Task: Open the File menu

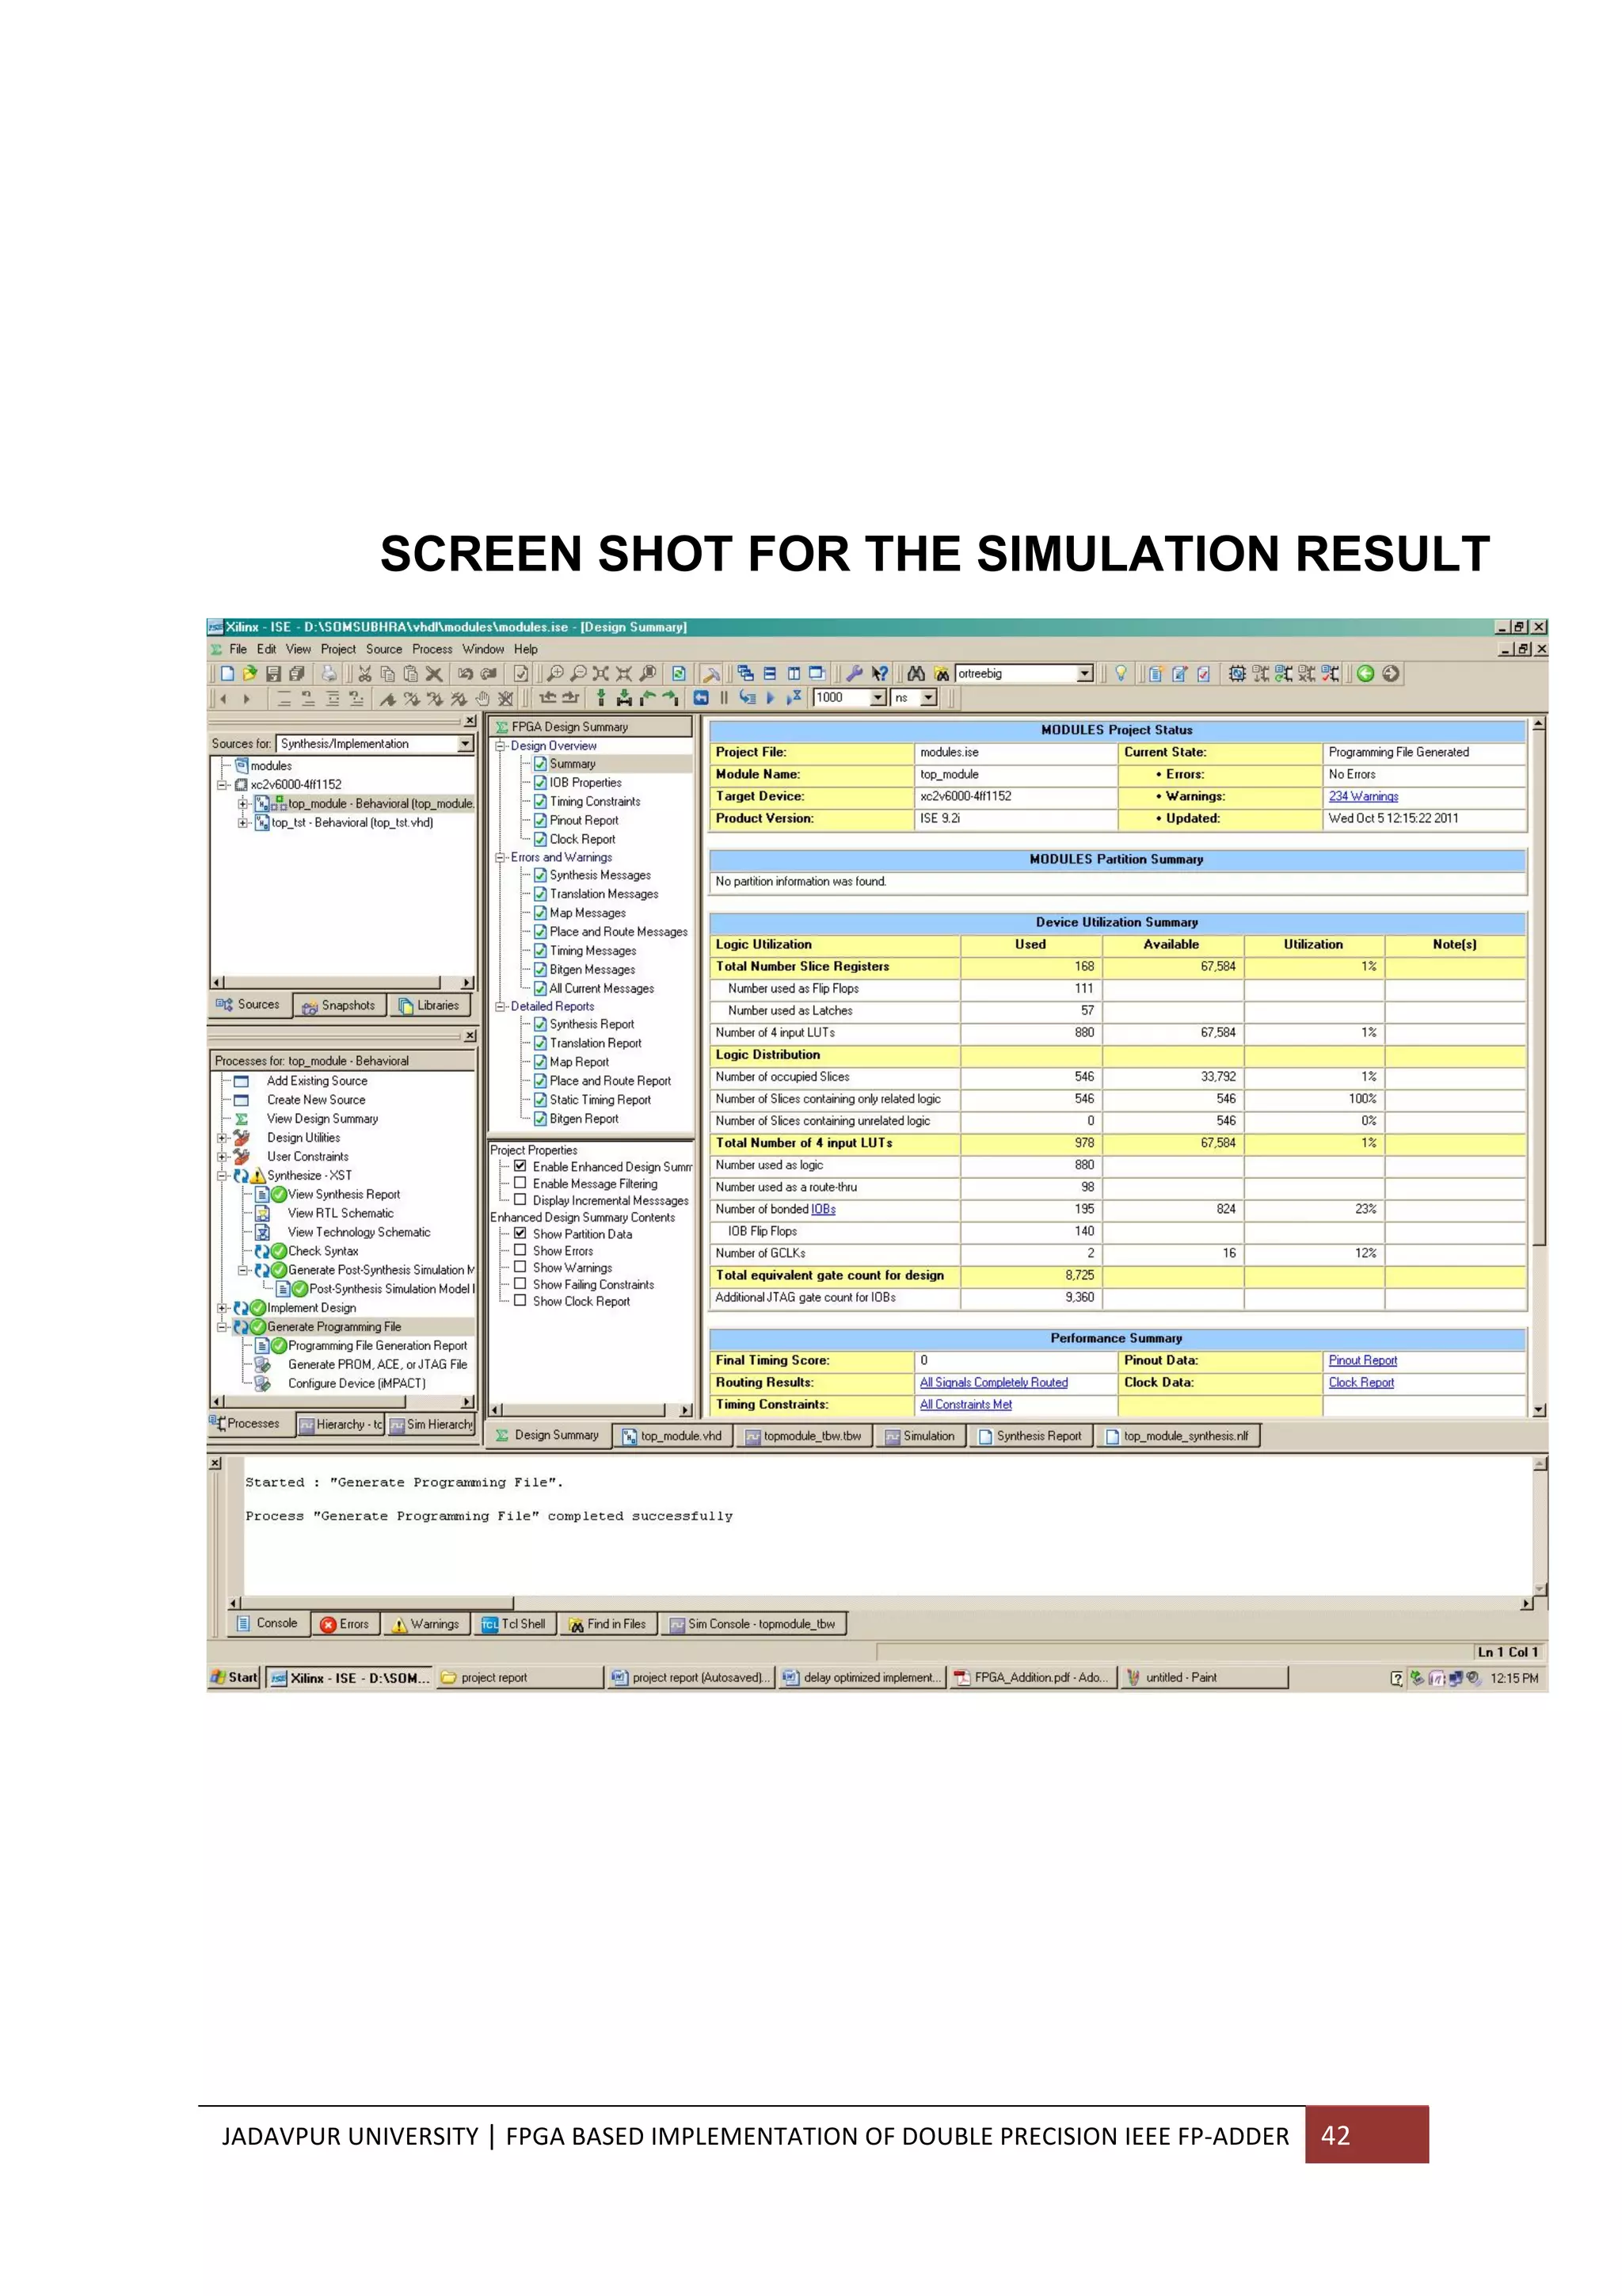Action: pos(238,649)
